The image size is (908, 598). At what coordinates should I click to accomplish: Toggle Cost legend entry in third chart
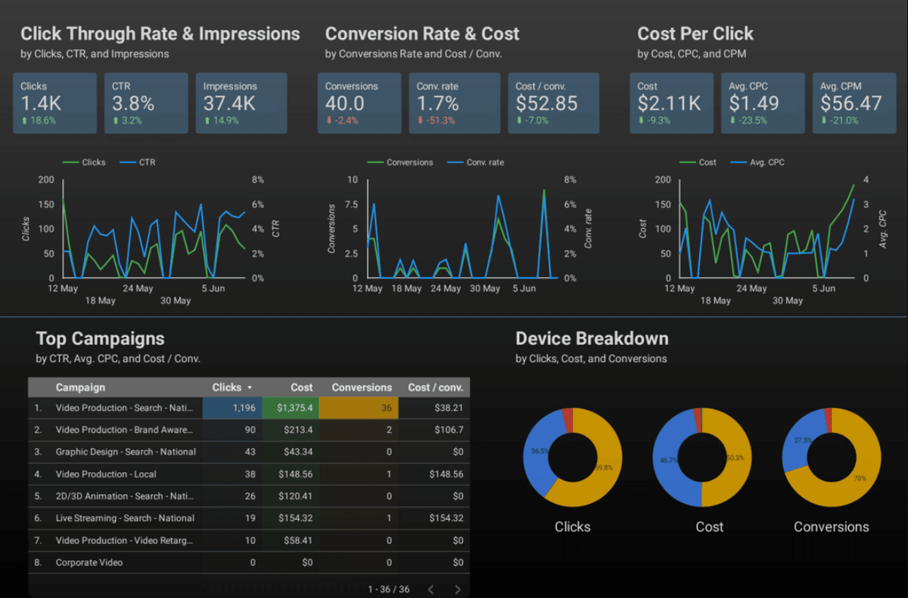(698, 162)
